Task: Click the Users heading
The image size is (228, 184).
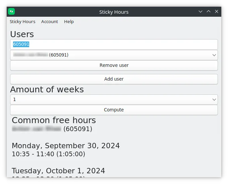Action: tap(22, 34)
